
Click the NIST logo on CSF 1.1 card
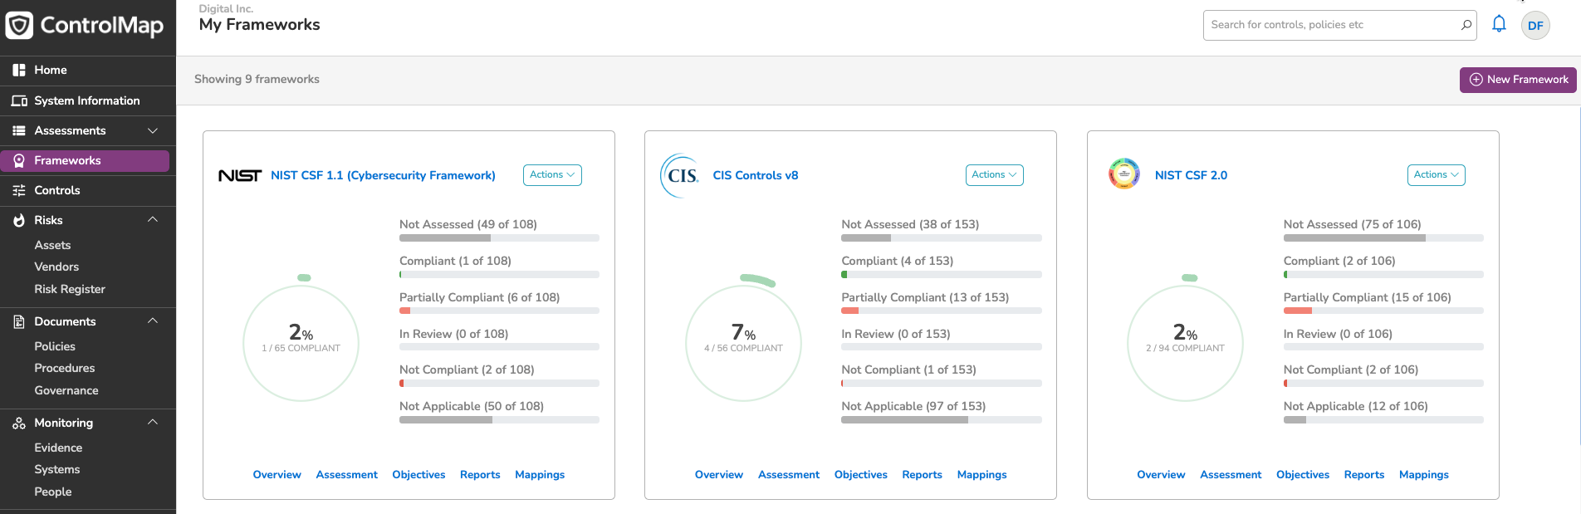(x=240, y=175)
